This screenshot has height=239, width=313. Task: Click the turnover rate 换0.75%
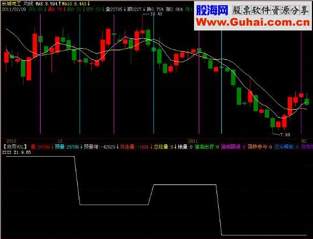click(x=155, y=9)
